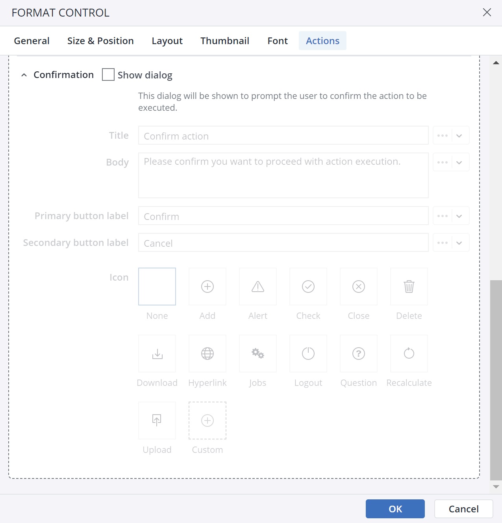
Task: Pick the Jobs gears icon
Action: coord(258,354)
